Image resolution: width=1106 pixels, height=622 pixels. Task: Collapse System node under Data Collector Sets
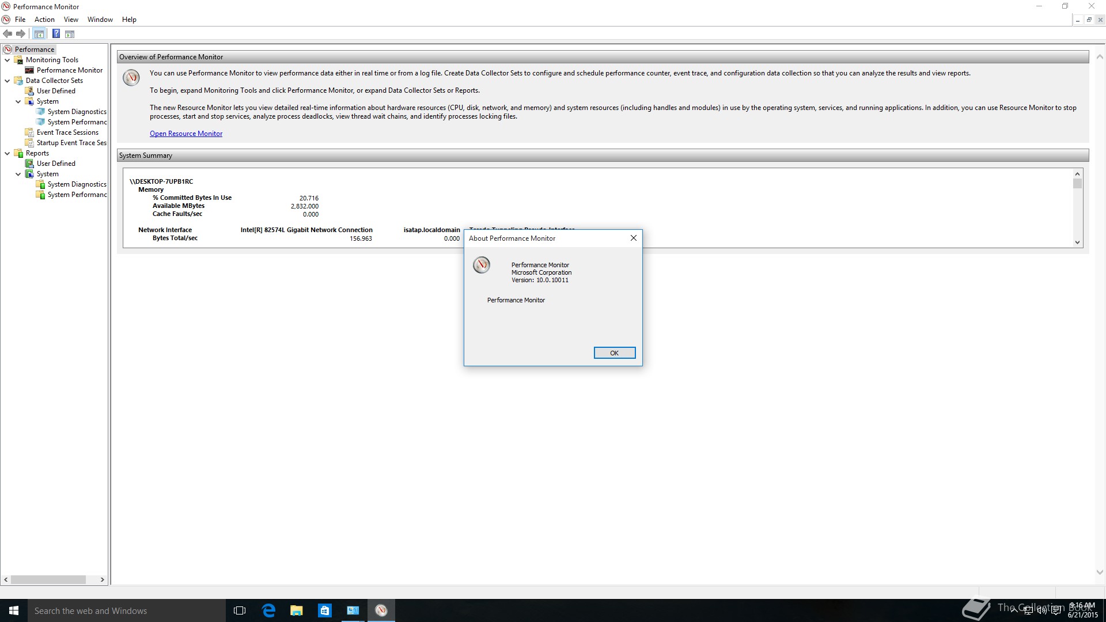(x=18, y=101)
